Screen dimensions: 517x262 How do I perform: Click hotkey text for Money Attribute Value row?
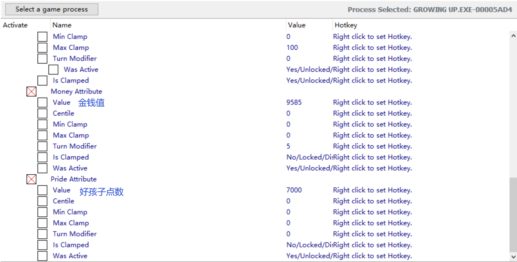(372, 102)
